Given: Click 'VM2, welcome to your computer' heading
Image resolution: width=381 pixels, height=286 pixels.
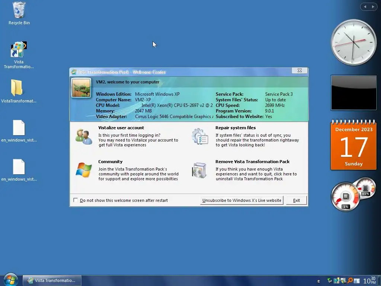Looking at the screenshot, I should 128,82.
